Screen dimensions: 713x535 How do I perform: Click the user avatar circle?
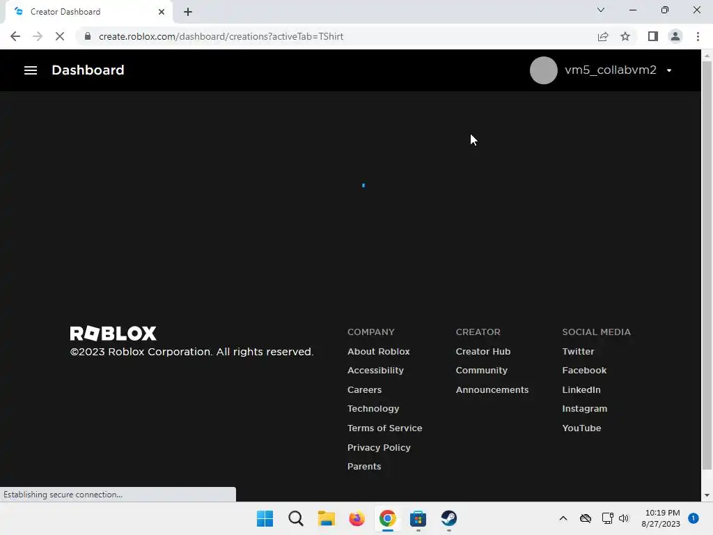[x=543, y=70]
